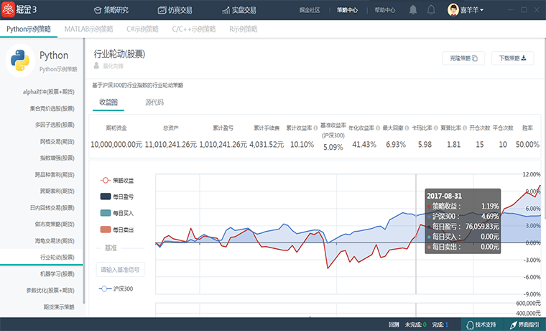Click the 50.00% win rate value
Screen dimensions: 546x331
pyautogui.click(x=527, y=145)
